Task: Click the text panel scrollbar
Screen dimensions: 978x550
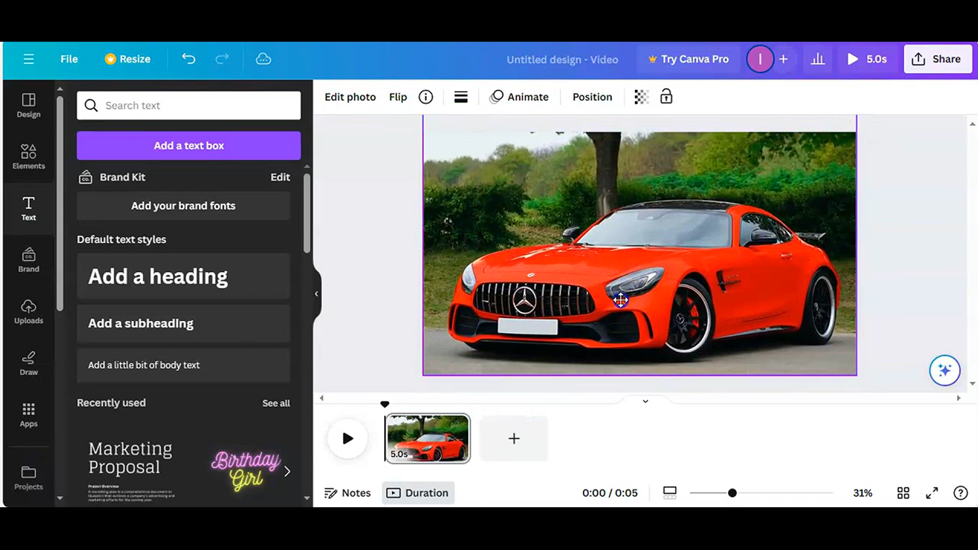Action: click(307, 214)
